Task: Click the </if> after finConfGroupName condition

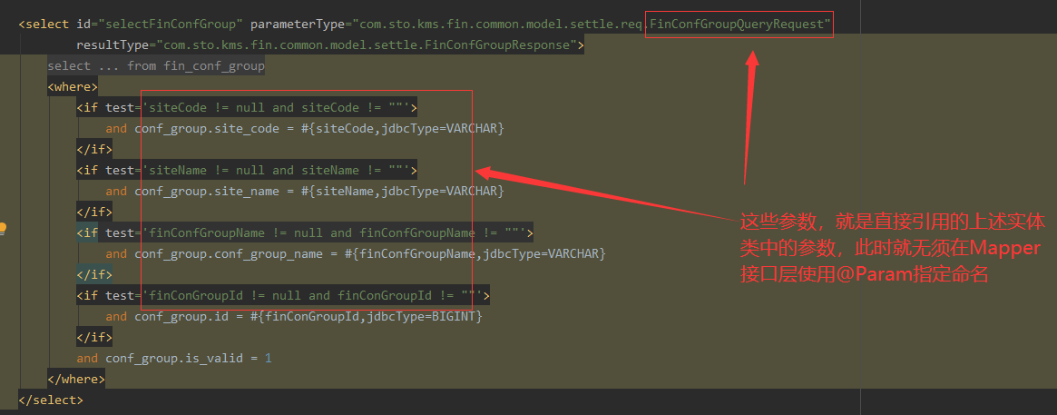Action: point(94,274)
